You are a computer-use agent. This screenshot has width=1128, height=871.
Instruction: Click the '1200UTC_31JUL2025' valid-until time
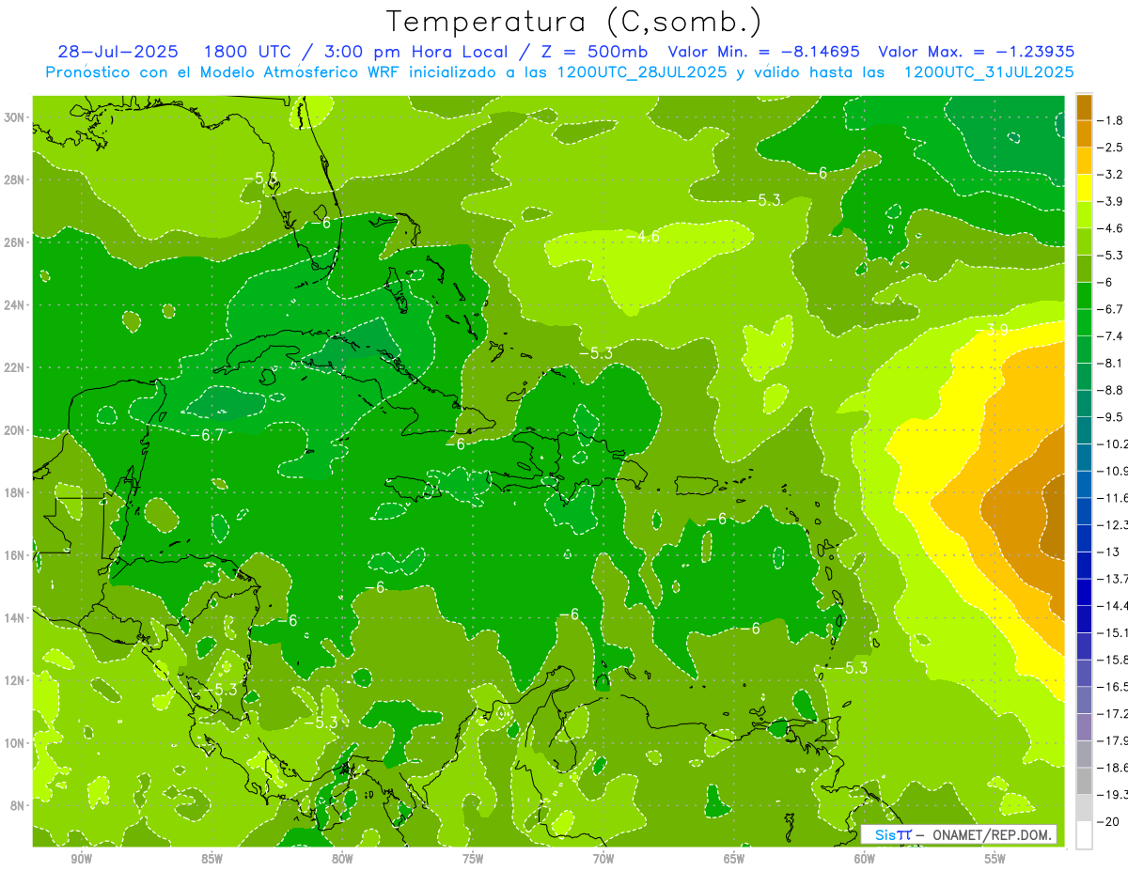click(x=989, y=72)
